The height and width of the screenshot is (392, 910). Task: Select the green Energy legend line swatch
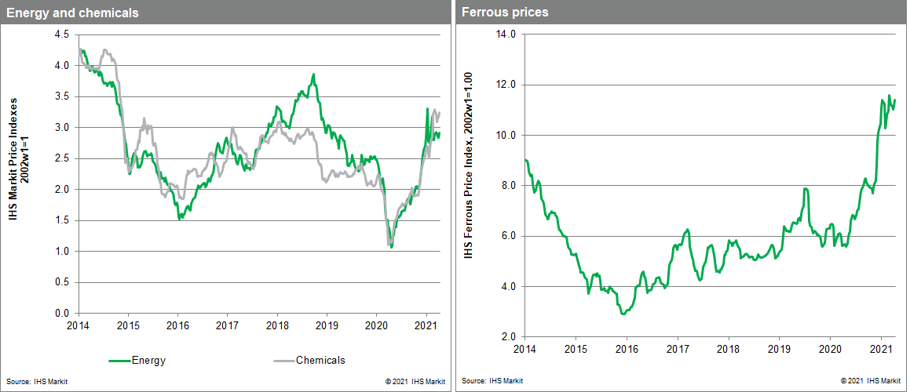(x=119, y=361)
